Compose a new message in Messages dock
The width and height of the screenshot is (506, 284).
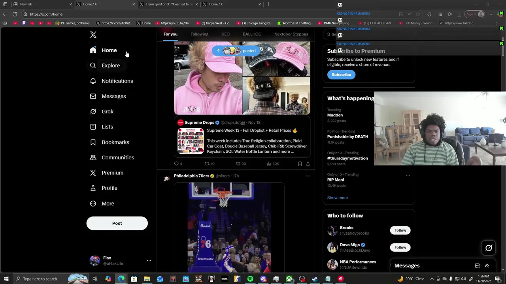tap(477, 266)
